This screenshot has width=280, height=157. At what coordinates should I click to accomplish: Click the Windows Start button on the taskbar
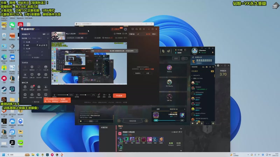pyautogui.click(x=3, y=155)
